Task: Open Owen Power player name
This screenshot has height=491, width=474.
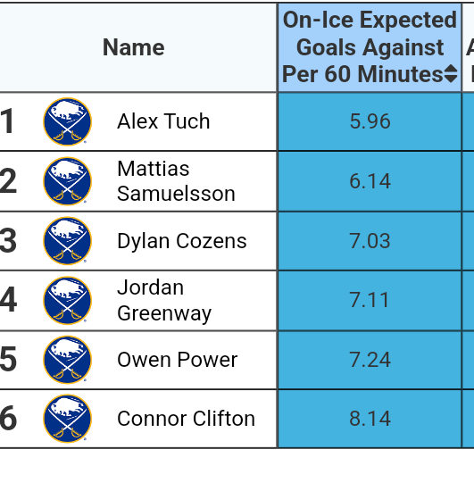Action: click(178, 360)
